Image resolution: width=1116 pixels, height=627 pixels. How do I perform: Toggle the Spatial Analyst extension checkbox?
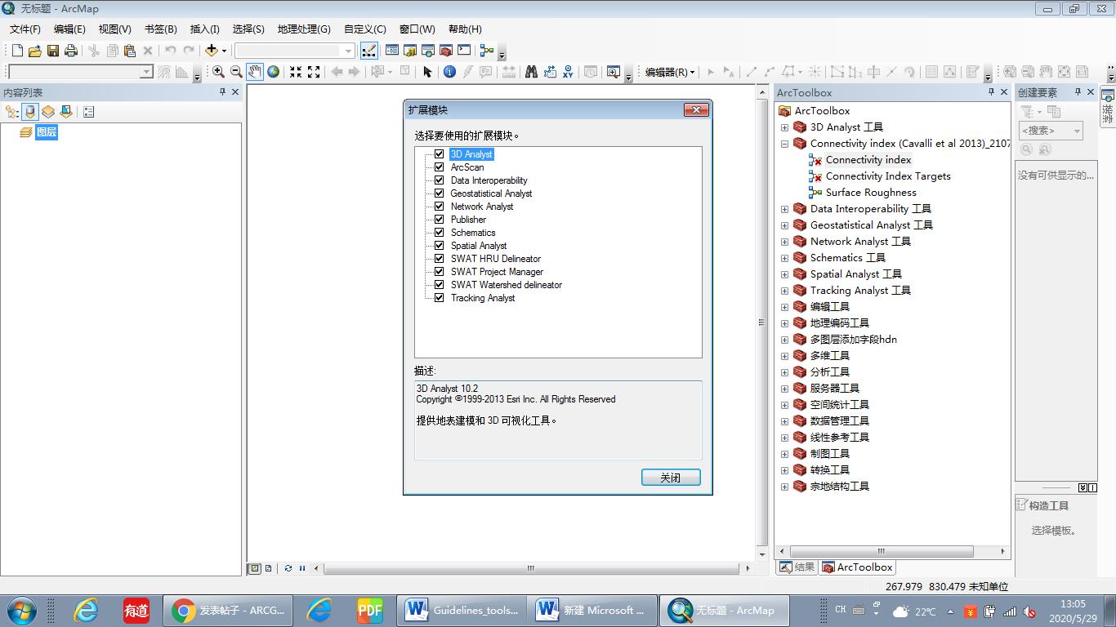pos(440,246)
